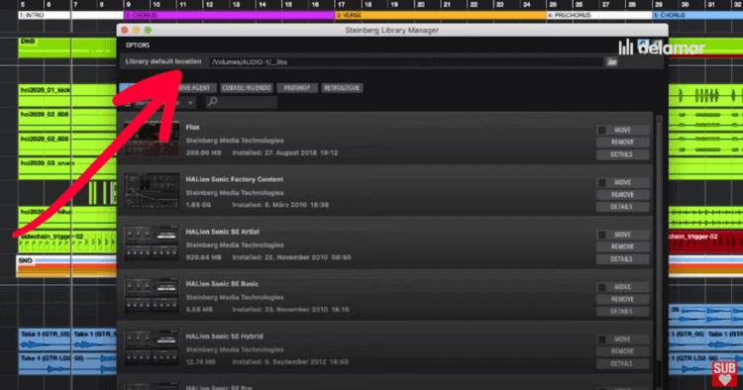Select the DNB clip in Cubase
Image resolution: width=743 pixels, height=390 pixels.
[66, 48]
